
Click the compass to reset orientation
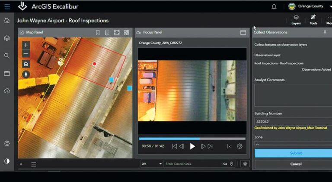click(26, 74)
